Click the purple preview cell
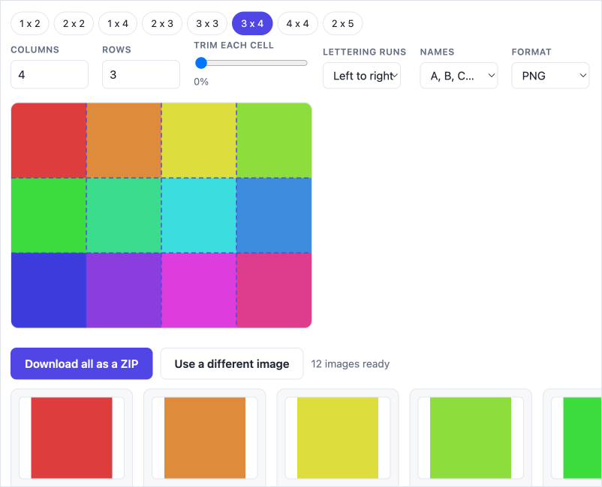The image size is (602, 487). tap(124, 291)
